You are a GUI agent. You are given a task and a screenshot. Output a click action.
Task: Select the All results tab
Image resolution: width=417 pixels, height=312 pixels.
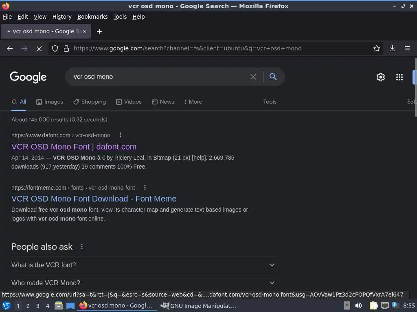pyautogui.click(x=19, y=102)
